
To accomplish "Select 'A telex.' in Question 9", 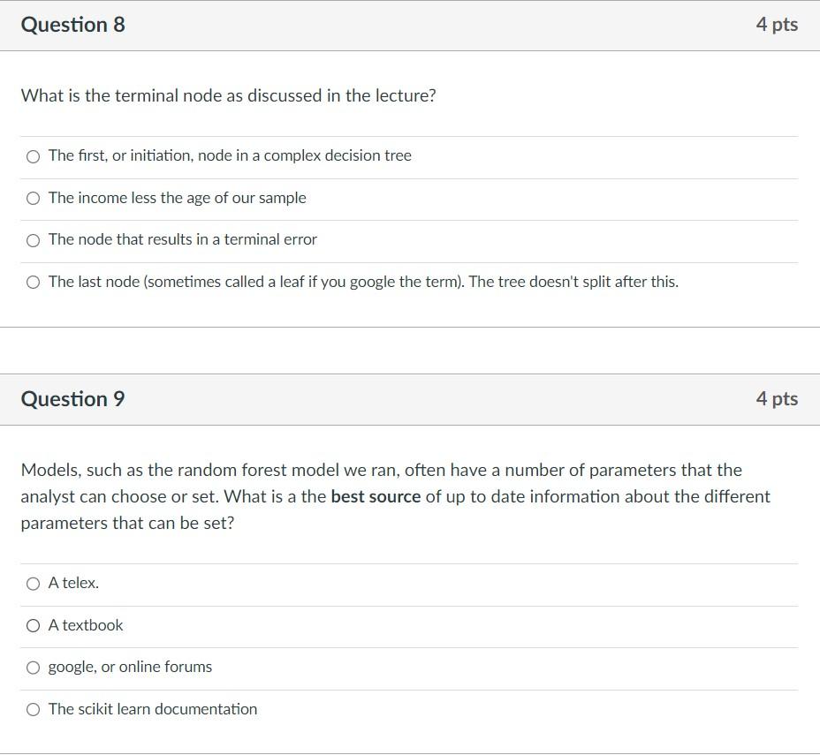I will tap(33, 583).
